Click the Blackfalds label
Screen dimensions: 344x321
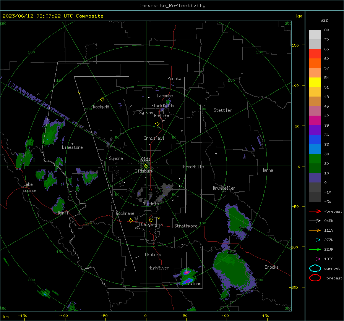click(162, 106)
